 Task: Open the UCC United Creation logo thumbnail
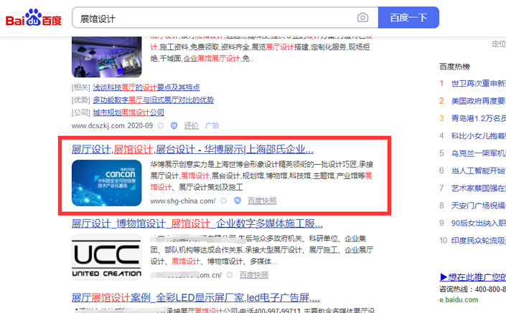click(106, 256)
